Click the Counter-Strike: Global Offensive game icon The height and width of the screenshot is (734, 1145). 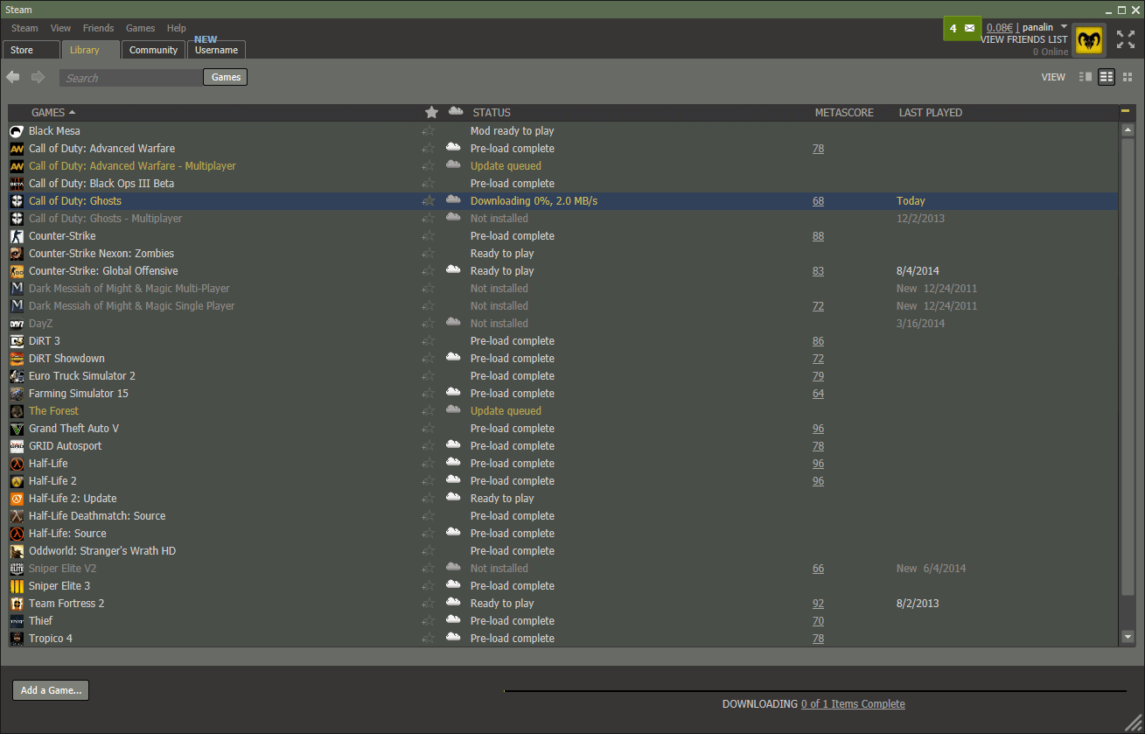coord(17,270)
